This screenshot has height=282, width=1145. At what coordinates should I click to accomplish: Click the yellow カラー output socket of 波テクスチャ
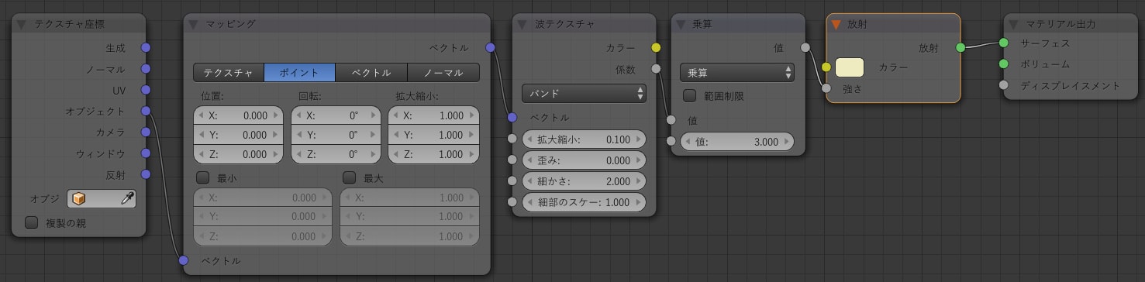coord(656,48)
